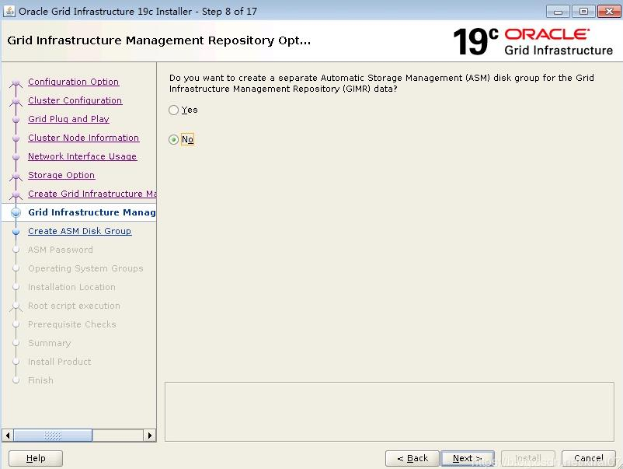Open the Configuration Option step
The width and height of the screenshot is (623, 469).
[x=74, y=82]
